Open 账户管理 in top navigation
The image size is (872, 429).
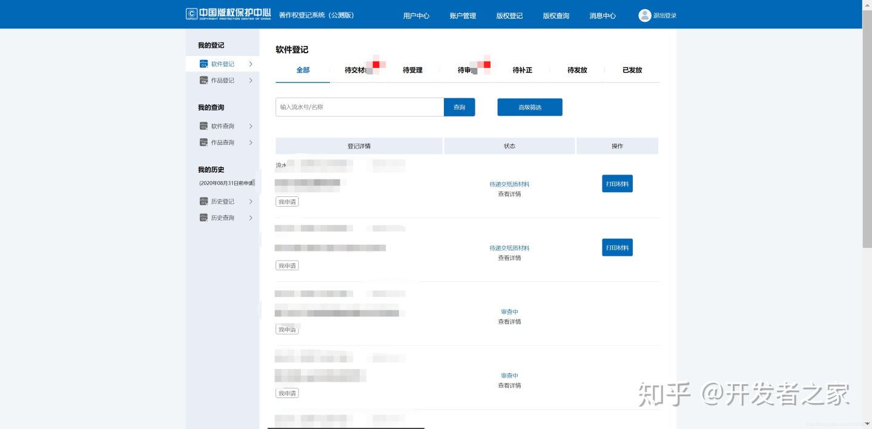[463, 16]
